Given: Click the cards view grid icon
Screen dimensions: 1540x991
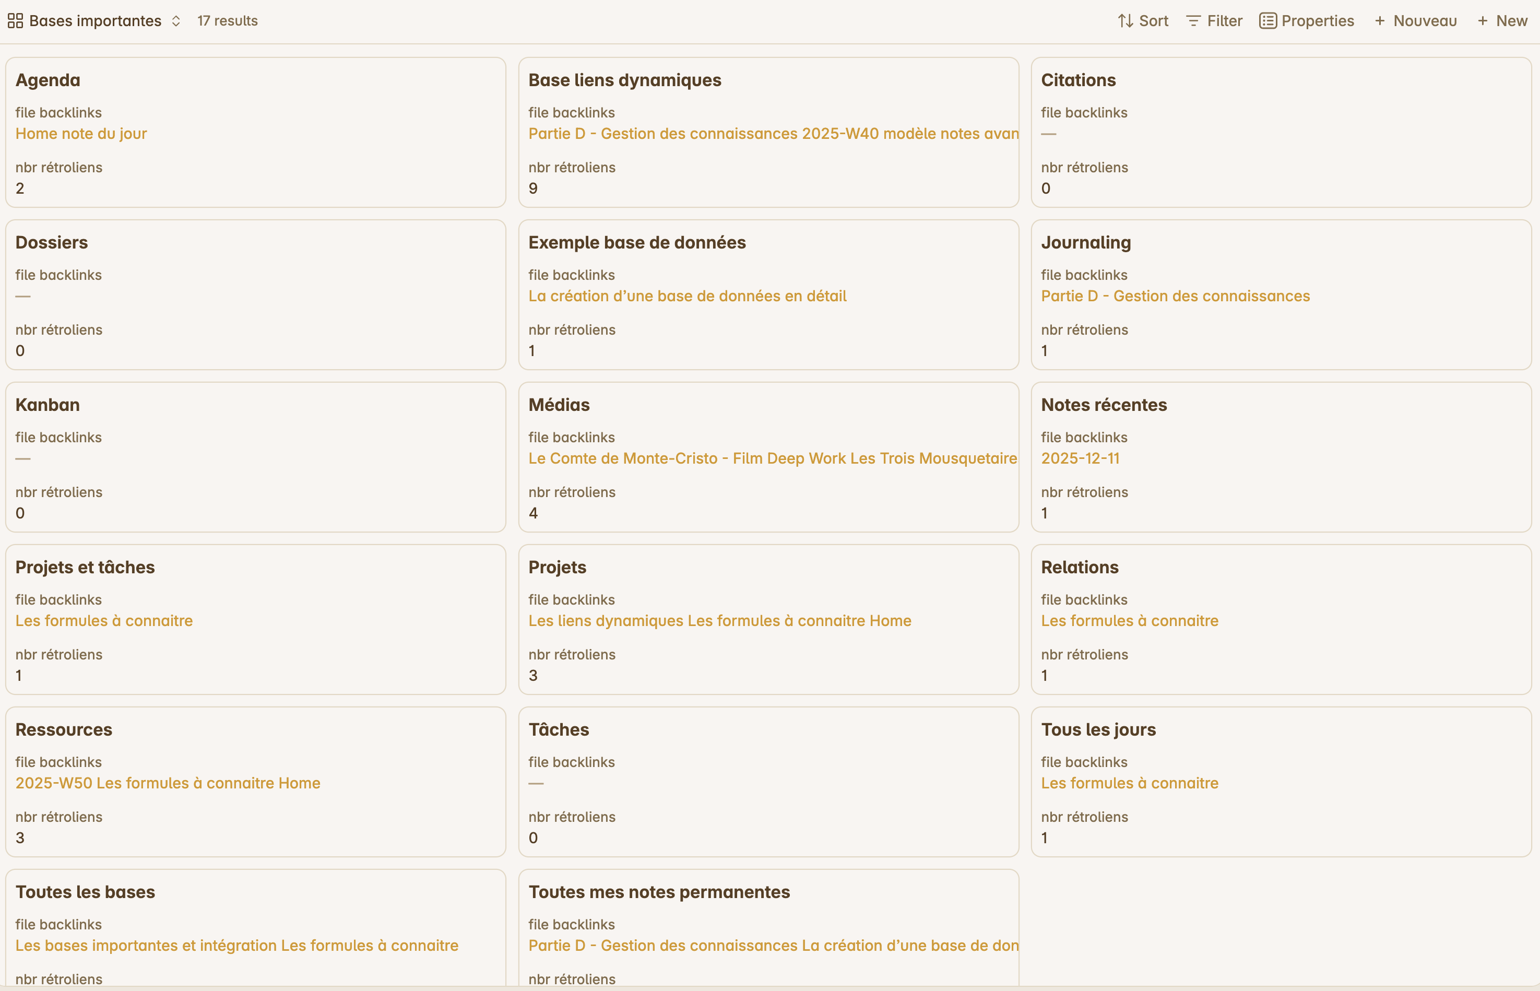Looking at the screenshot, I should point(16,21).
